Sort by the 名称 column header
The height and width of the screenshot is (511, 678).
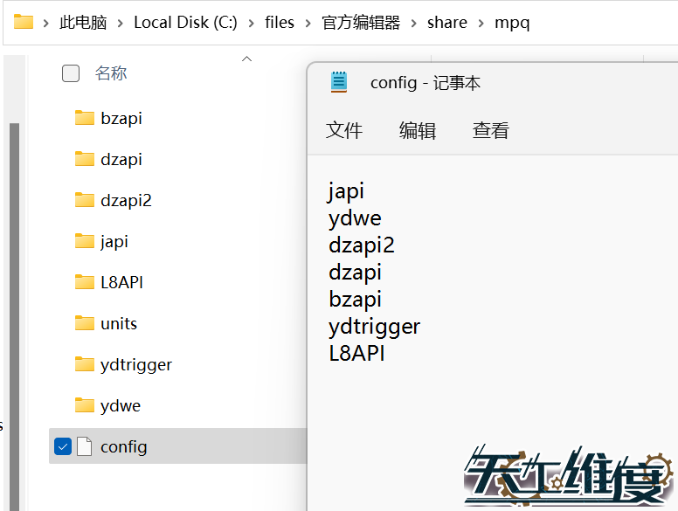[x=111, y=73]
